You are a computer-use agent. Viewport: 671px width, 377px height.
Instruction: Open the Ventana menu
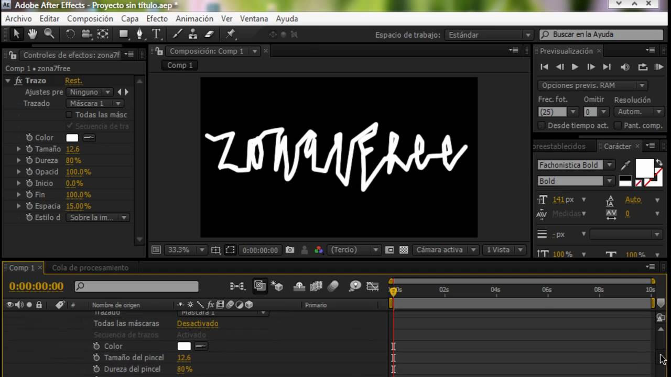(x=254, y=18)
